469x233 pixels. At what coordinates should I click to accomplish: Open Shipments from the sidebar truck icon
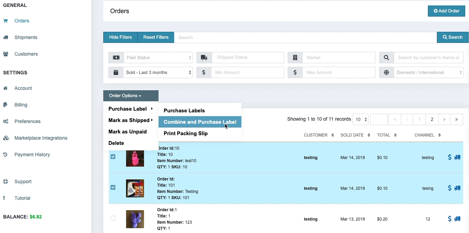pos(6,37)
